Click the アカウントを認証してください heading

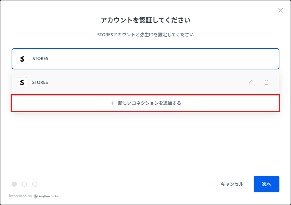[x=145, y=20]
